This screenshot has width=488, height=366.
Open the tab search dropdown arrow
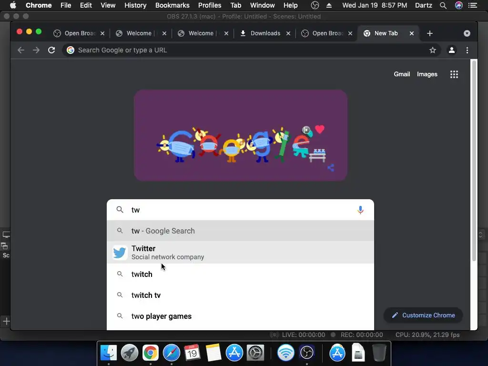(467, 33)
